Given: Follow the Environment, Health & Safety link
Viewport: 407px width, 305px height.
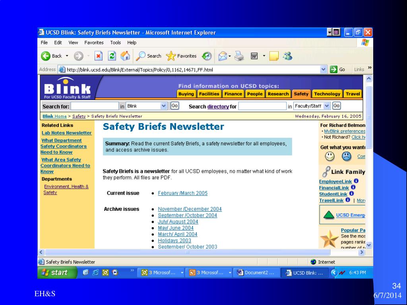Looking at the screenshot, I should click(66, 189).
